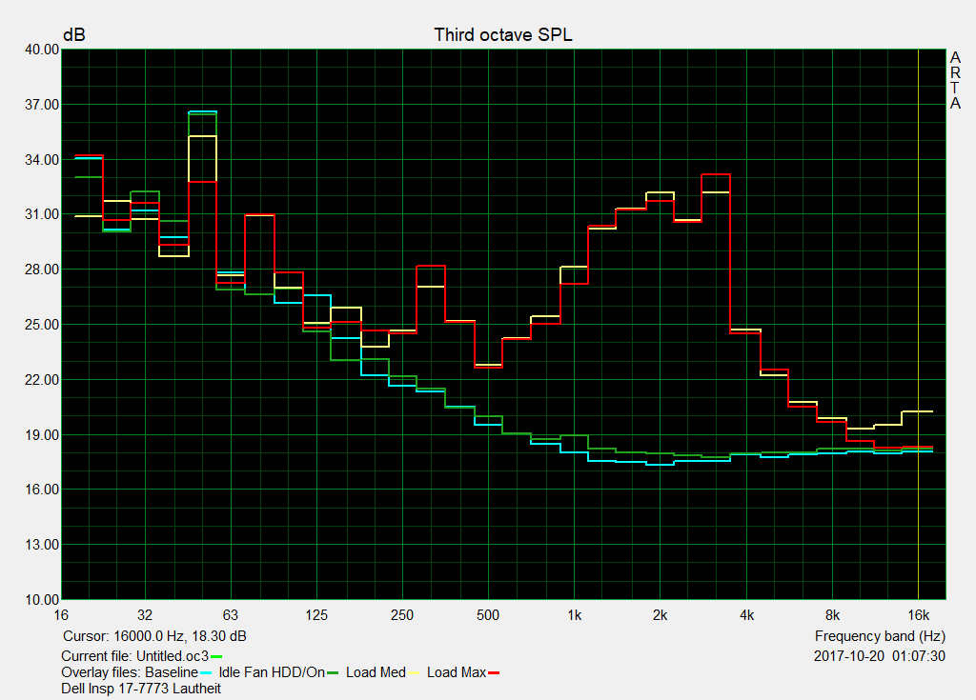
Task: Click the 63 frequency axis label
Action: point(231,615)
